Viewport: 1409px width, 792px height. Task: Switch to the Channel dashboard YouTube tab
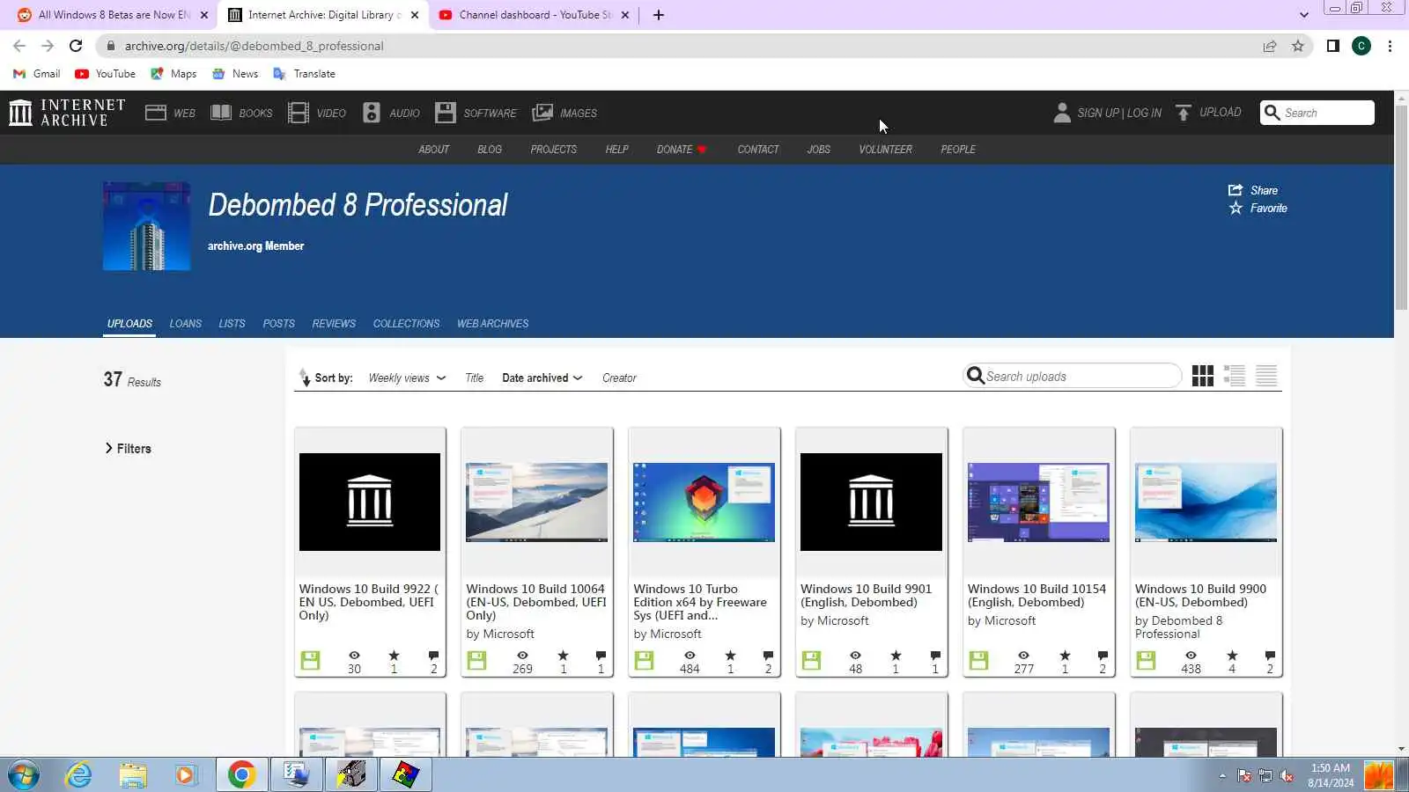coord(535,15)
